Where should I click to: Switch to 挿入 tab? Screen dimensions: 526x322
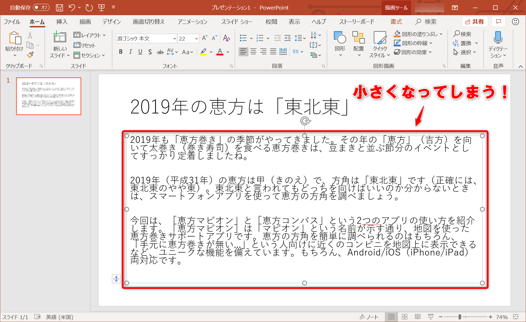pyautogui.click(x=62, y=22)
